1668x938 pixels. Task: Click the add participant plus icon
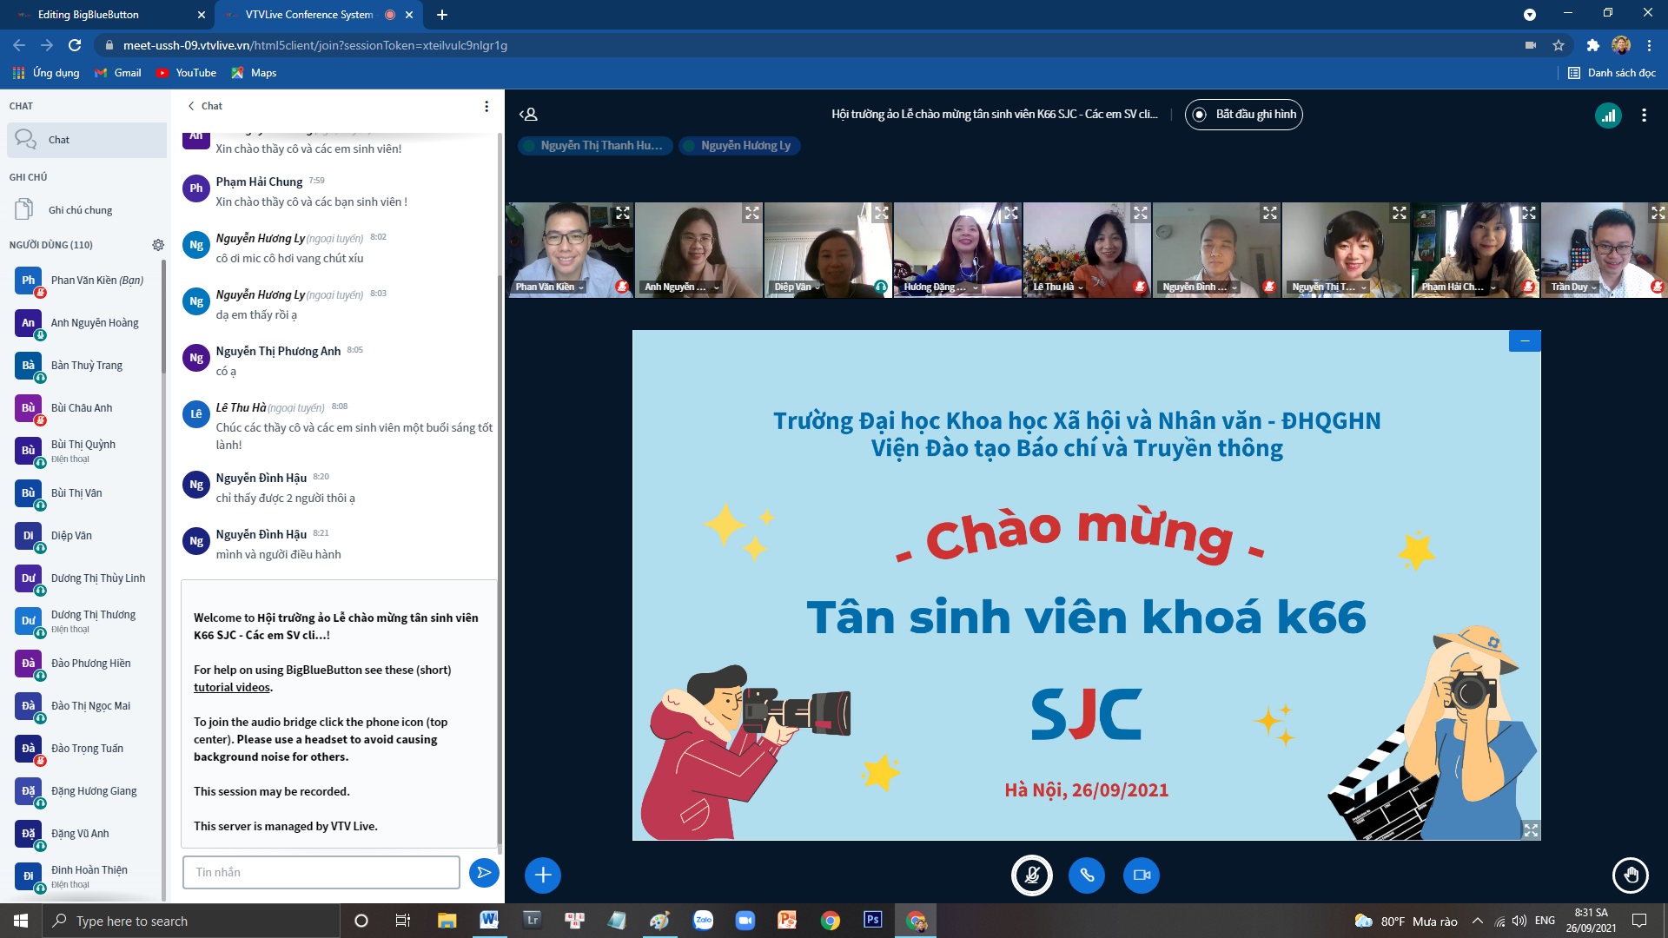543,875
